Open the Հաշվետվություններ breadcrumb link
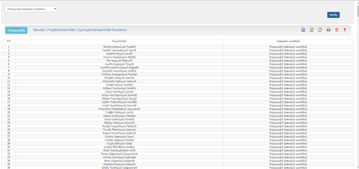The width and height of the screenshot is (359, 169). (x=62, y=30)
